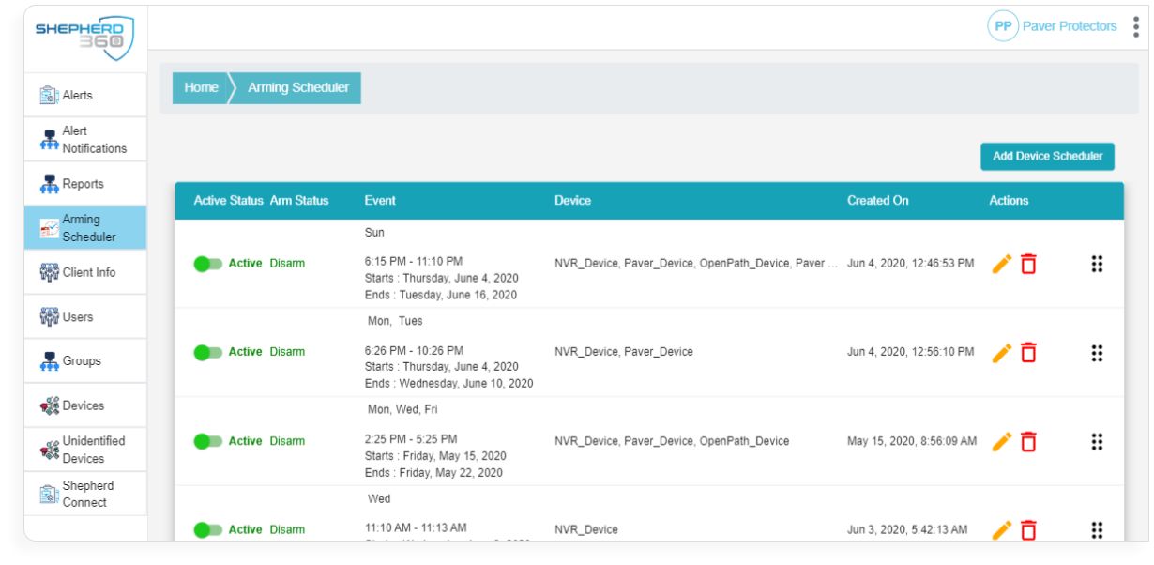Viewport: 1154px width, 565px height.
Task: Disable the Mon, Wed, Fri schedule toggle
Action: 207,441
